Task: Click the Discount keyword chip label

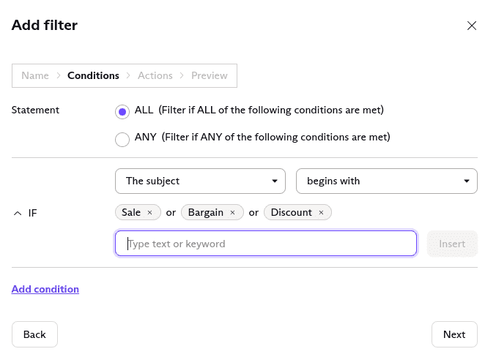Action: [291, 212]
